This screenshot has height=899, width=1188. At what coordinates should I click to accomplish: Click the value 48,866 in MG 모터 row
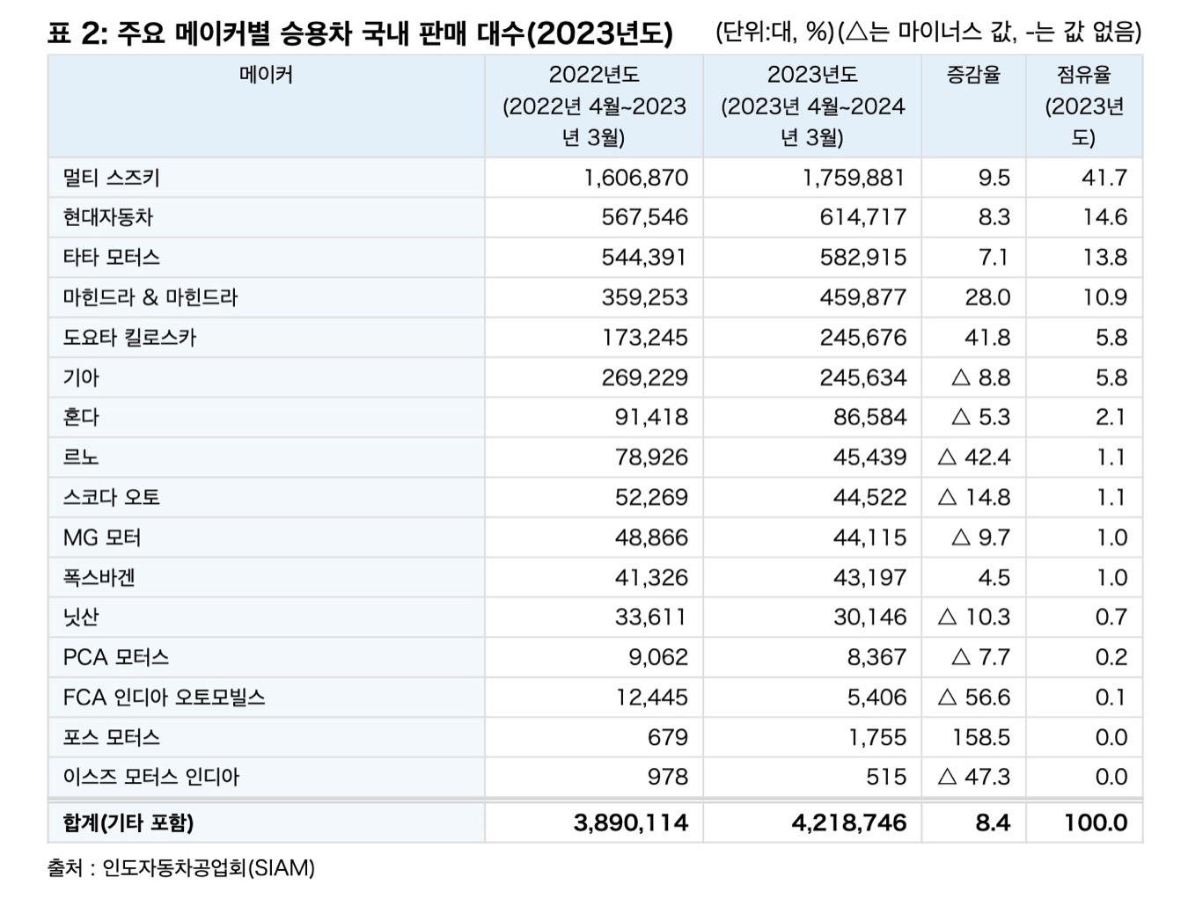tap(652, 537)
